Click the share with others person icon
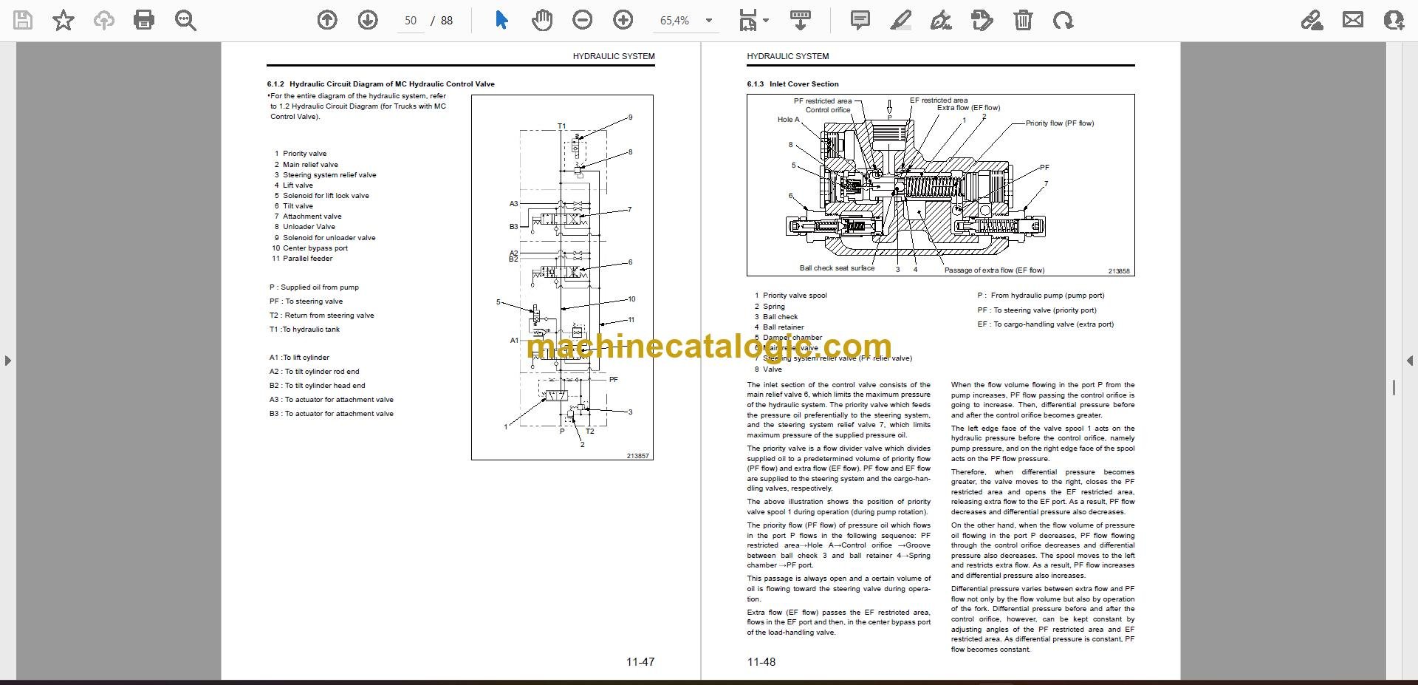 tap(1394, 20)
